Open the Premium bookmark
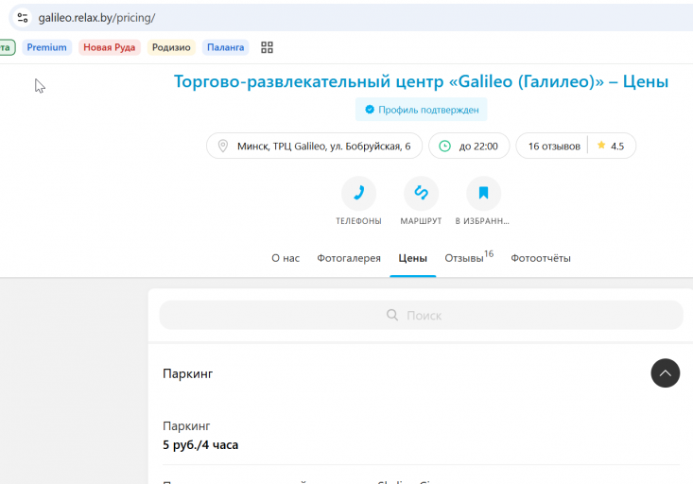693x484 pixels. pos(47,47)
